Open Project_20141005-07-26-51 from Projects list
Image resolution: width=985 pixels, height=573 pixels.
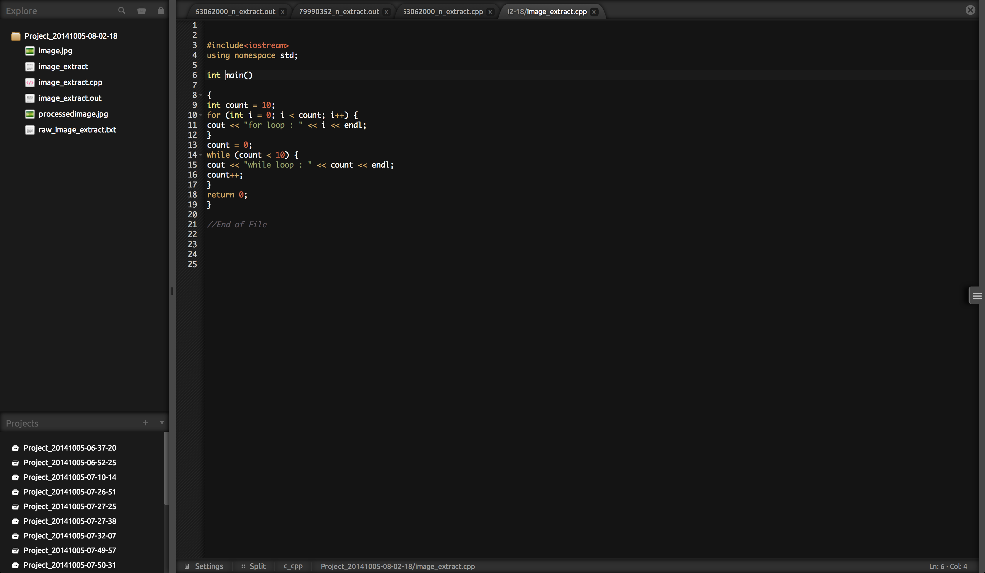click(x=69, y=492)
